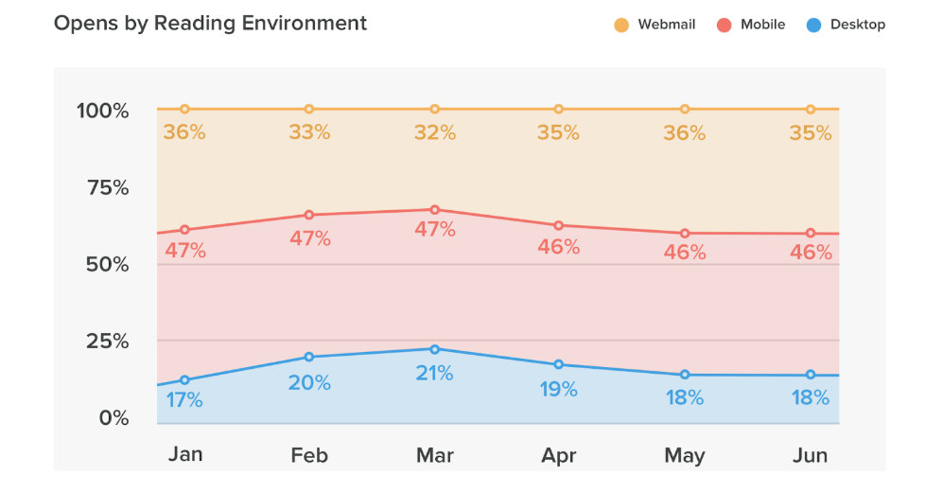Click the Mar label on the x-axis

click(x=435, y=456)
